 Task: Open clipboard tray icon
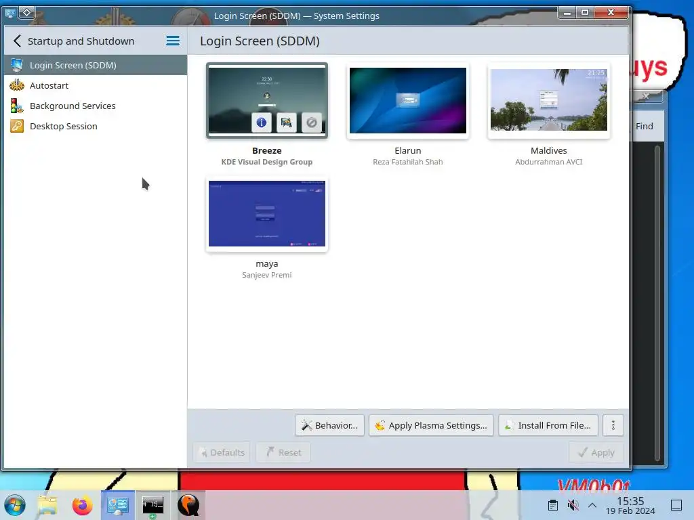553,505
